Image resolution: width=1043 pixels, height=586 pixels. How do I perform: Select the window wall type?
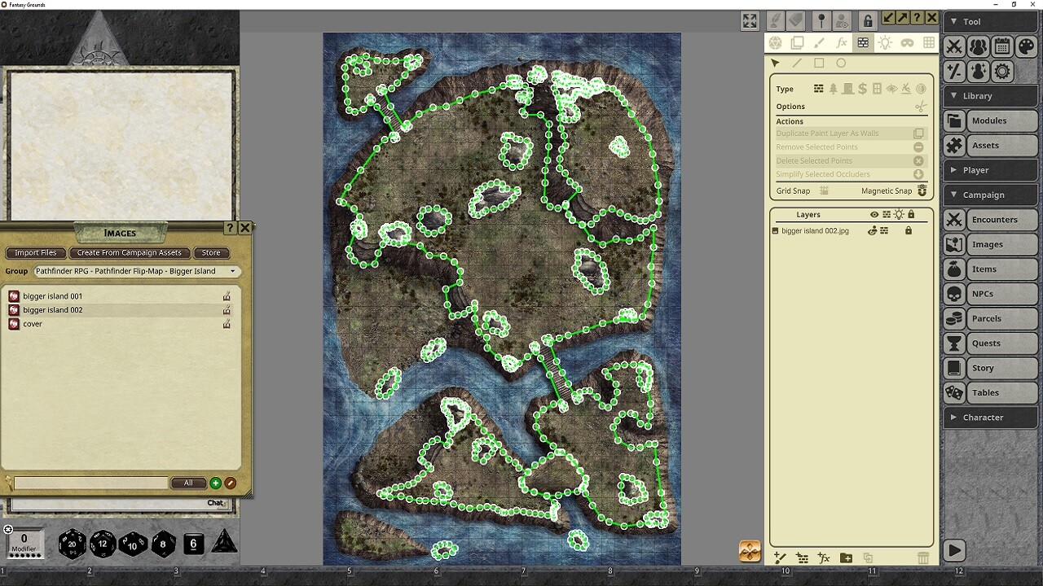(878, 89)
